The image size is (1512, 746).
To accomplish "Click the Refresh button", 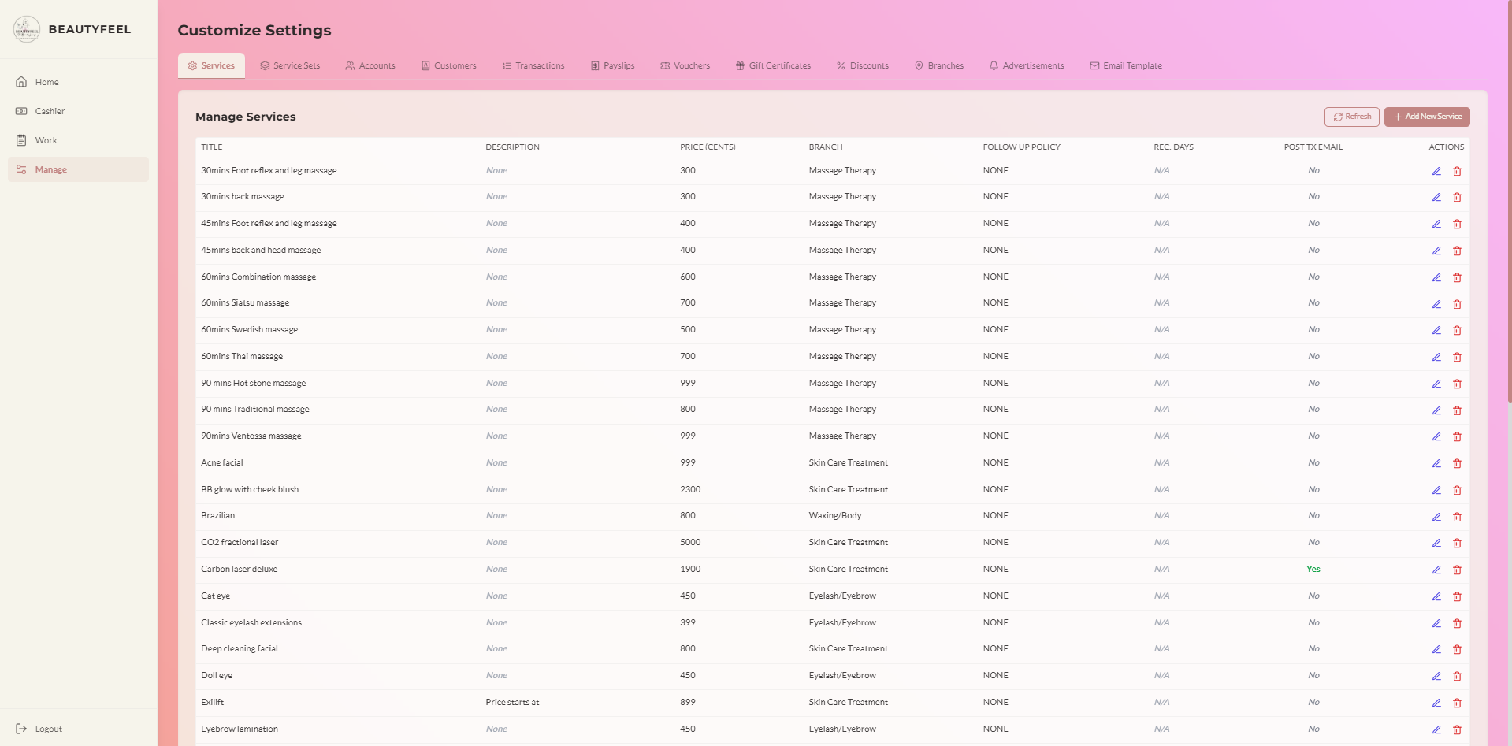I will coord(1352,117).
